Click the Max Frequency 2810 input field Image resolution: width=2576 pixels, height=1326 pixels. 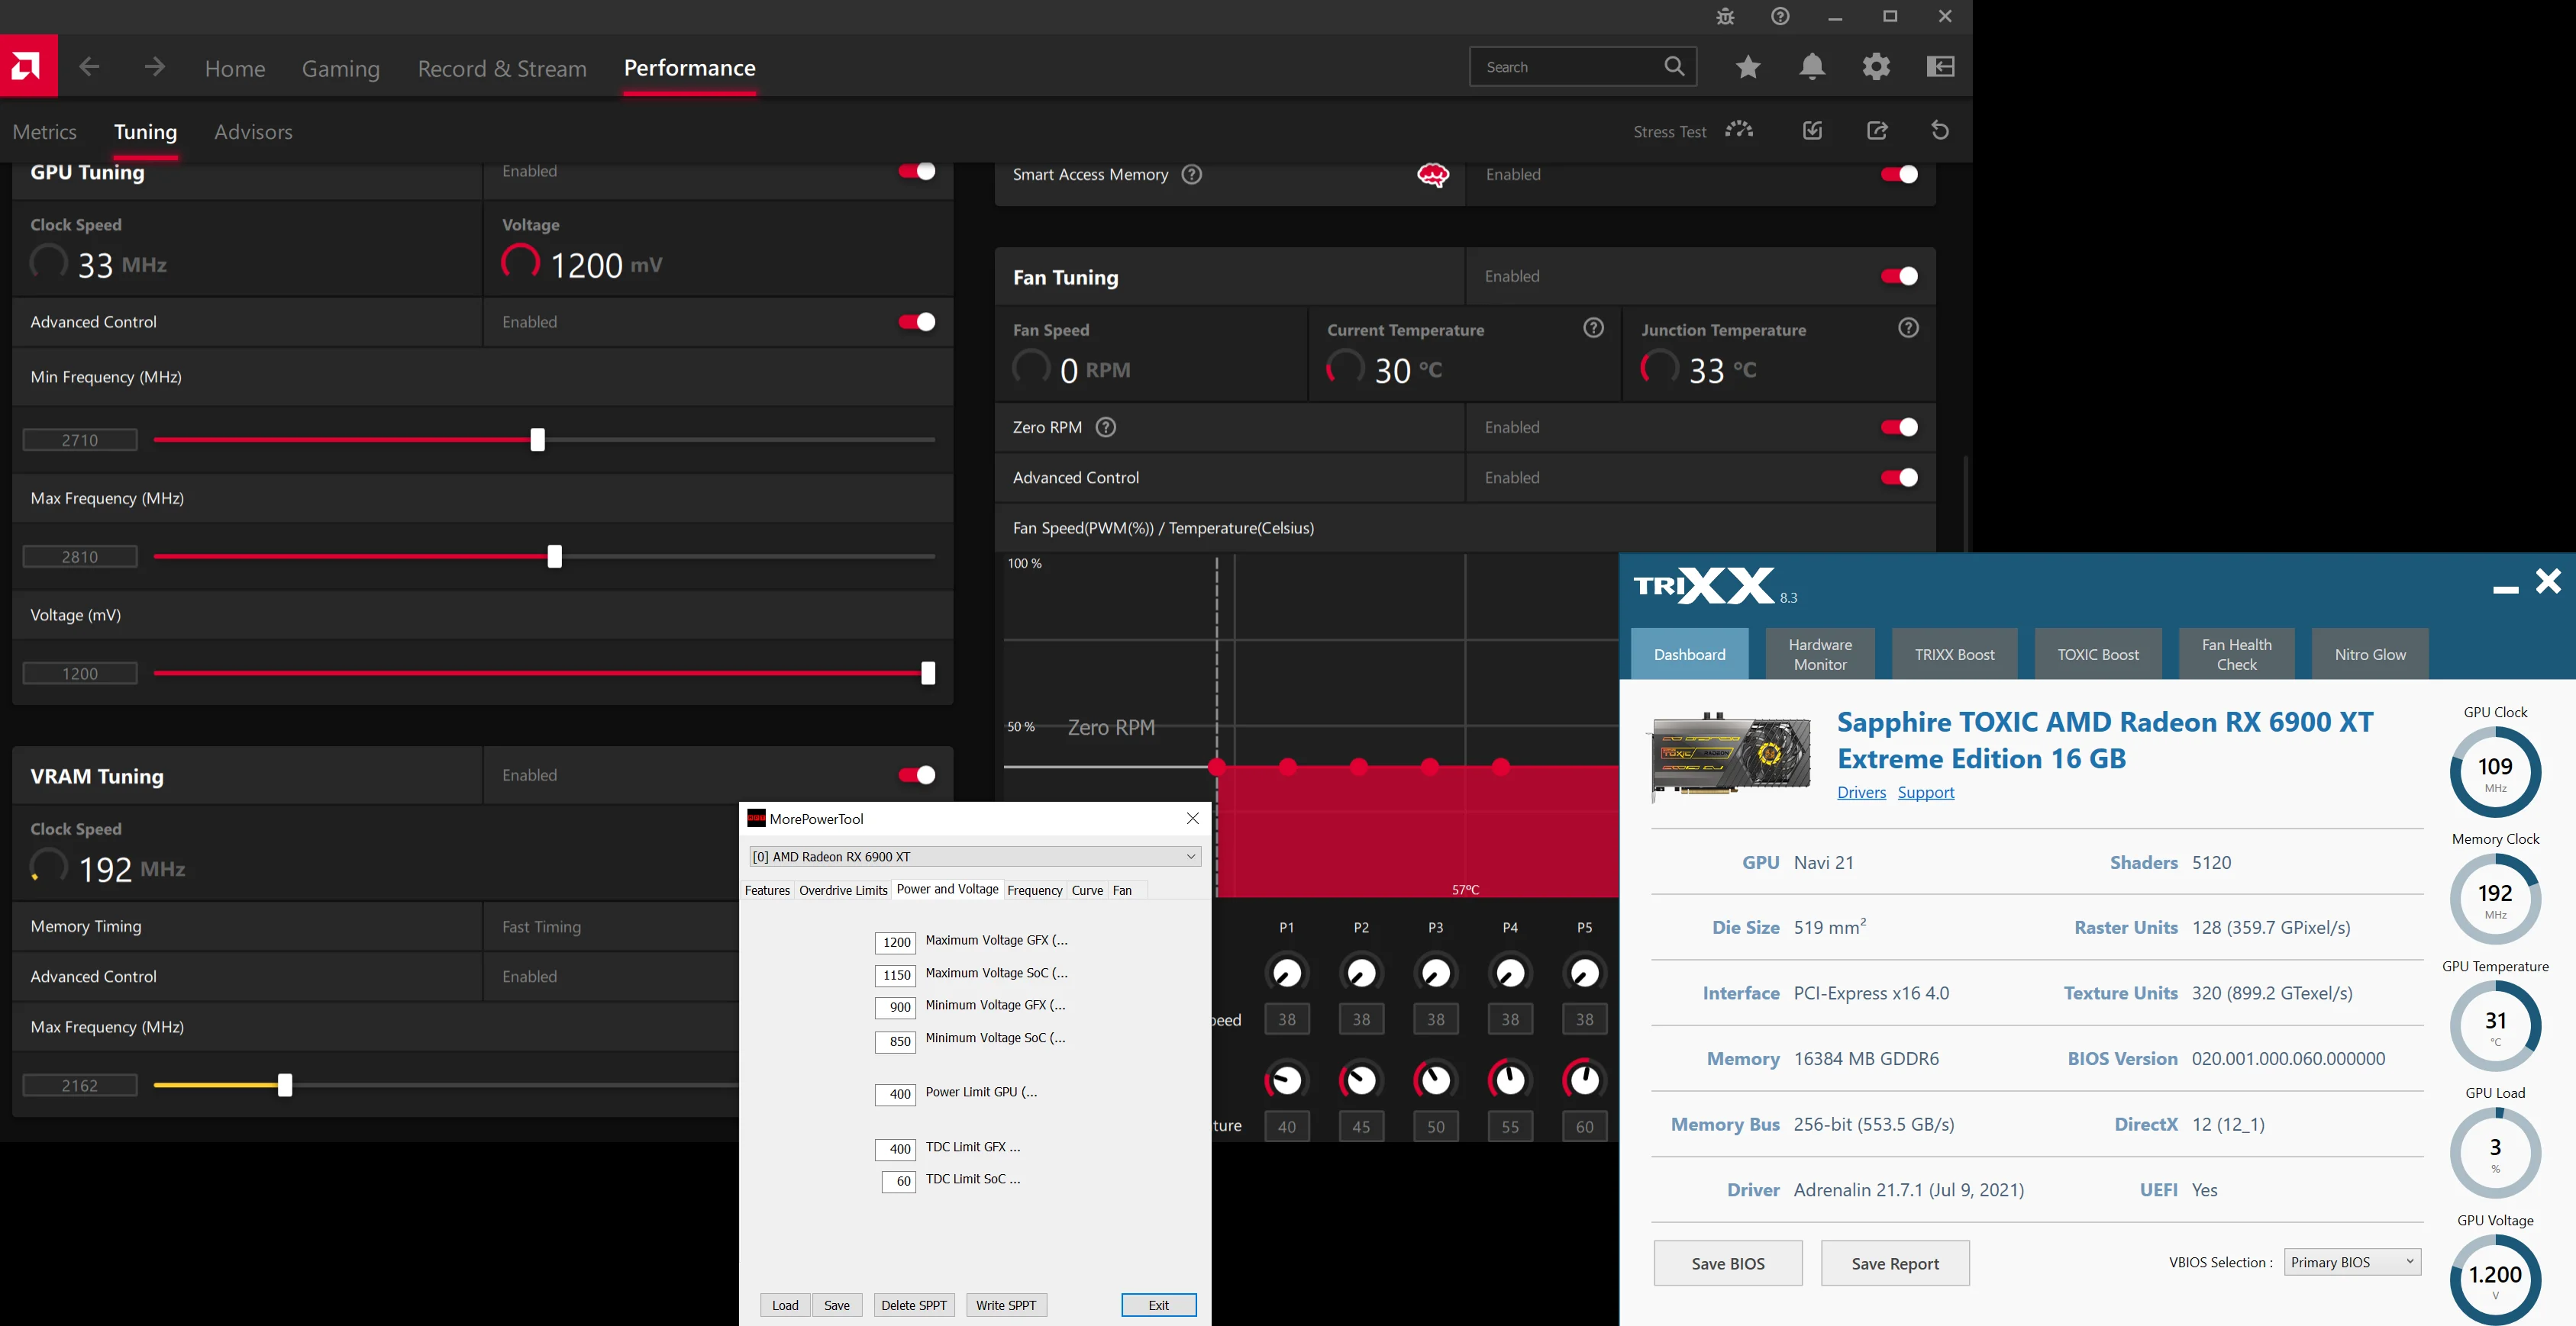coord(80,557)
